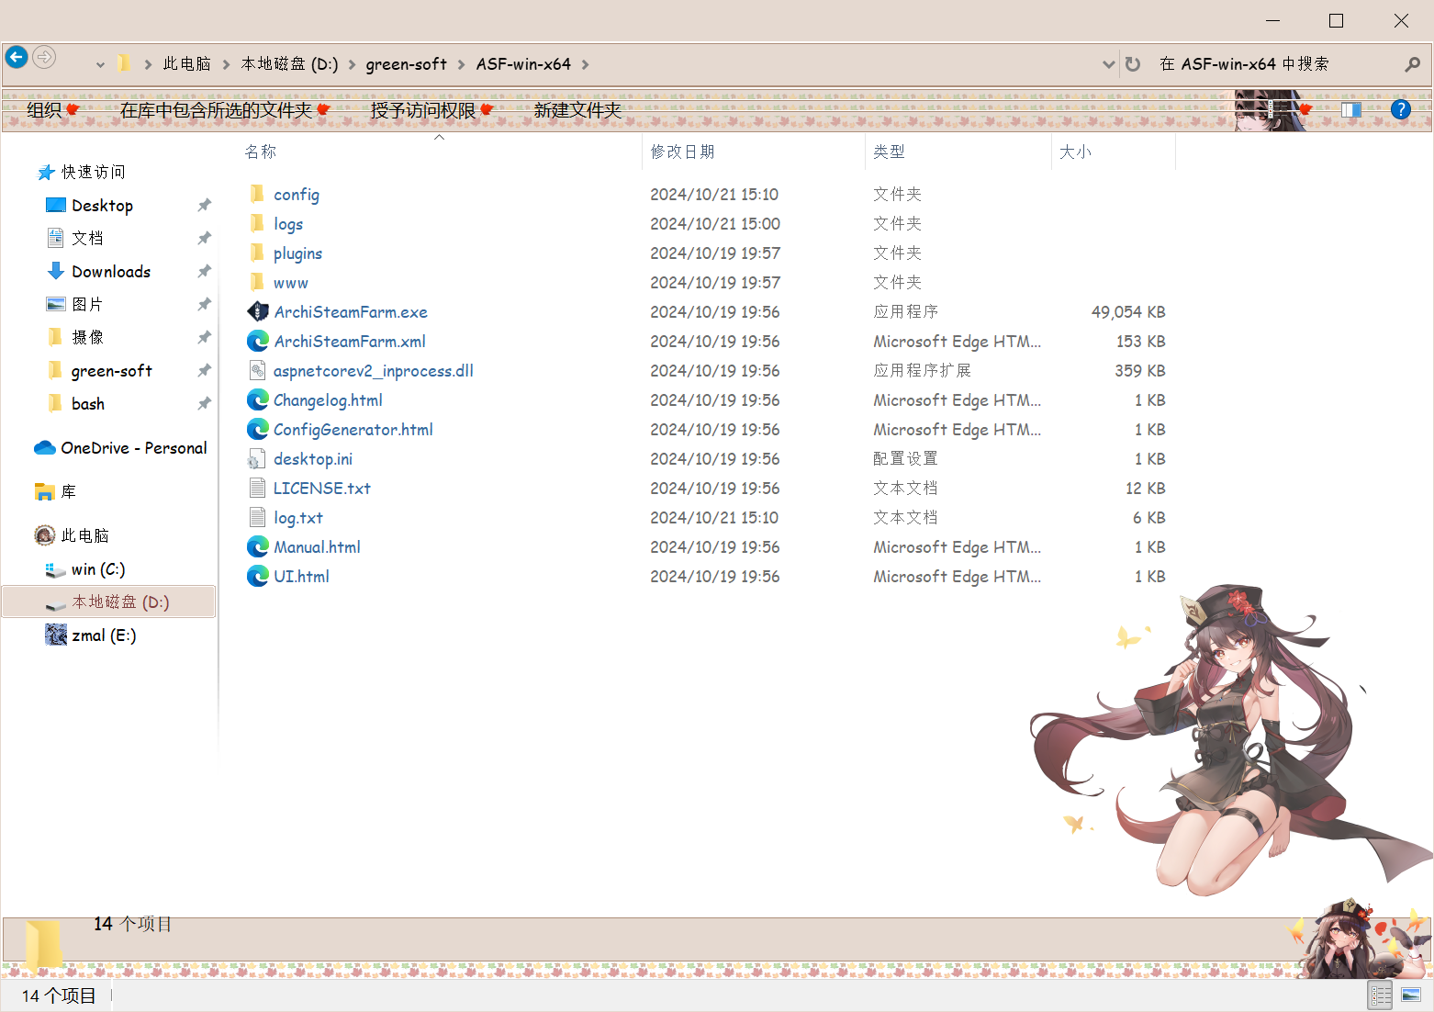Screen dimensions: 1434x1012
Task: Expand chevron after green-soft breadcrumb
Action: click(x=462, y=64)
